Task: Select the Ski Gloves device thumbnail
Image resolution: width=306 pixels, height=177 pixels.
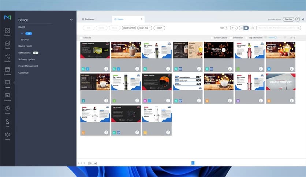Action: (126, 114)
